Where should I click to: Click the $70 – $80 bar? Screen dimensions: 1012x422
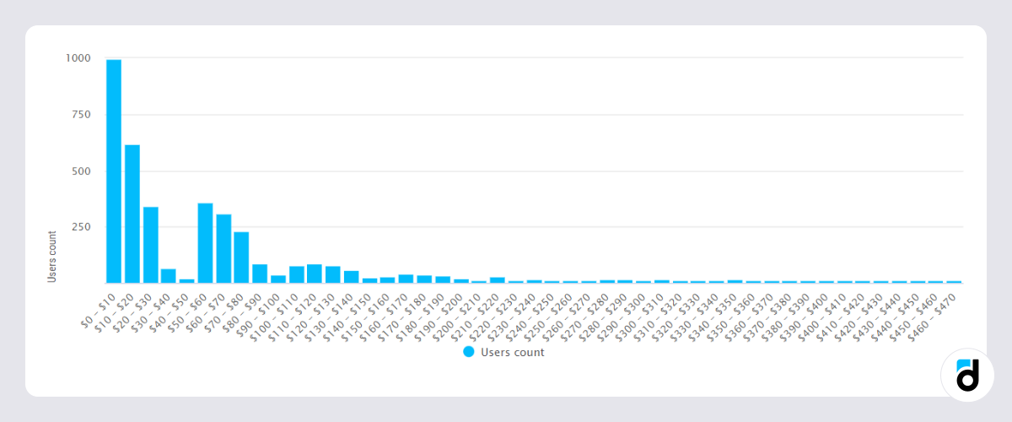pyautogui.click(x=241, y=257)
